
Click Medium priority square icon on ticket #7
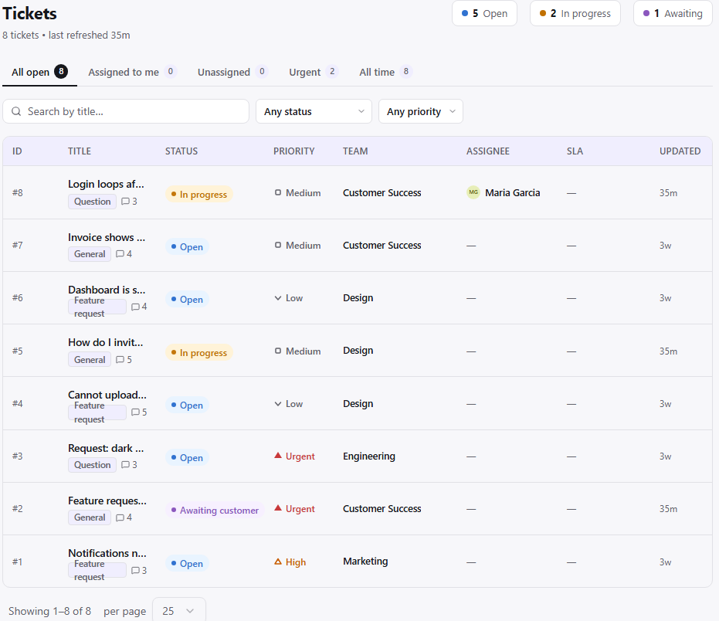(x=278, y=246)
